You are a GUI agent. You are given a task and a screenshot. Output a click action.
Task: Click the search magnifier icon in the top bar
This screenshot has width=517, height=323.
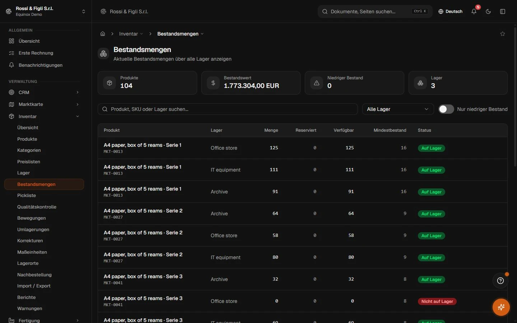(325, 11)
